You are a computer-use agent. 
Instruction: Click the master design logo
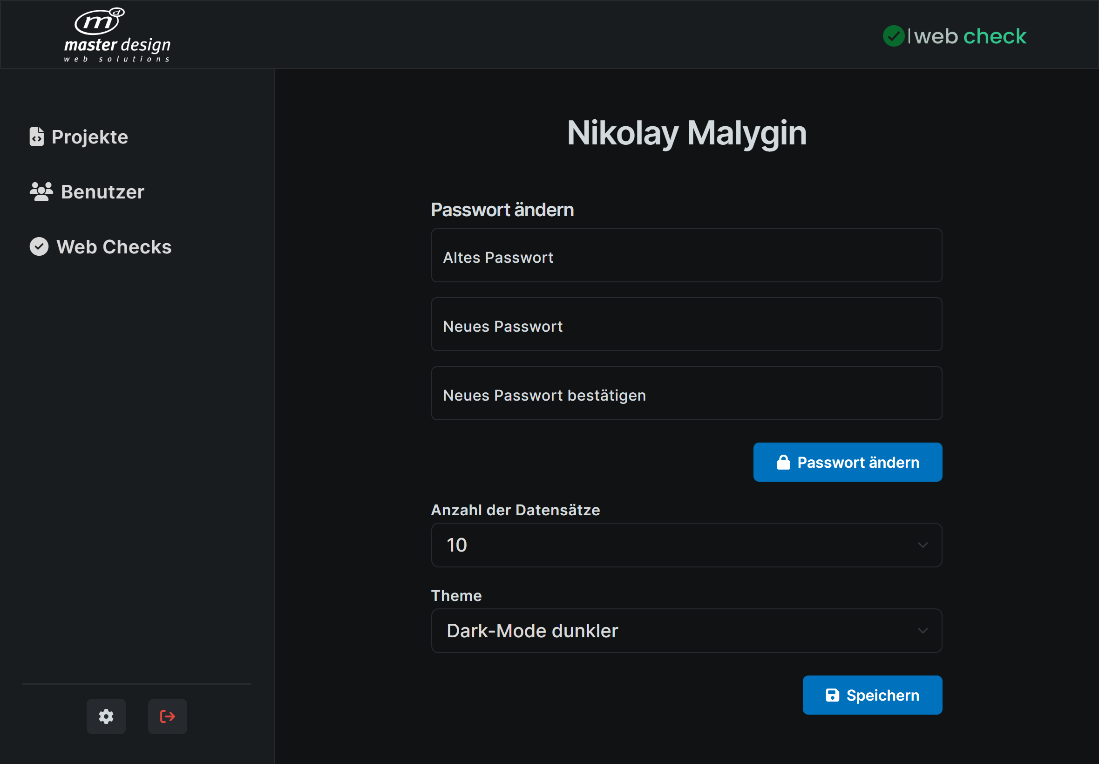pos(117,35)
